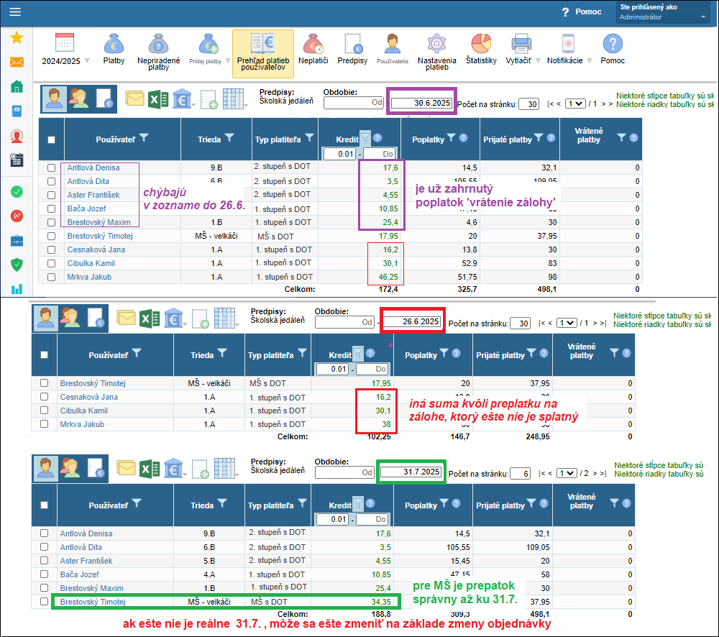This screenshot has height=637, width=719.
Task: Tick the select-all checkbox in the 30.6.2025 table header
Action: tap(51, 140)
